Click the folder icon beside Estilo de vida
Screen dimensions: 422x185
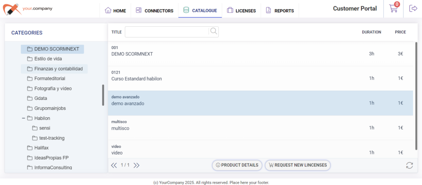click(x=30, y=59)
